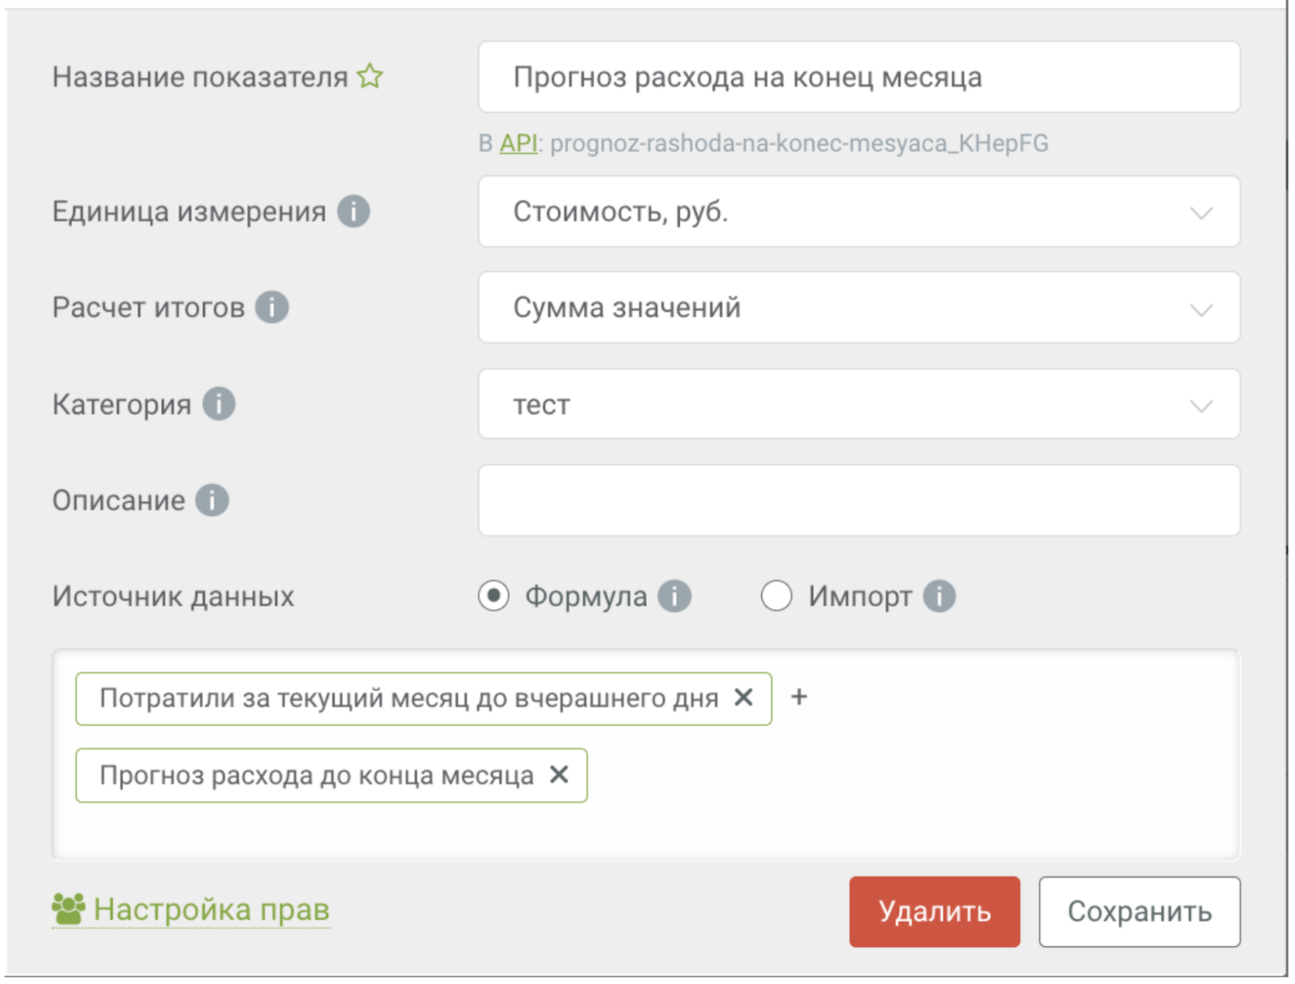Remove the Потратили за текущий месяц tag
The width and height of the screenshot is (1295, 984).
point(744,697)
